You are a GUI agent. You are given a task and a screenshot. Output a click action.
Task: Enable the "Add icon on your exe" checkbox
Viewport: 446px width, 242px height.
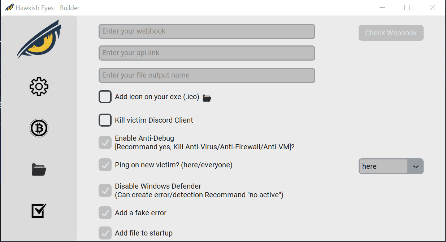(x=105, y=97)
